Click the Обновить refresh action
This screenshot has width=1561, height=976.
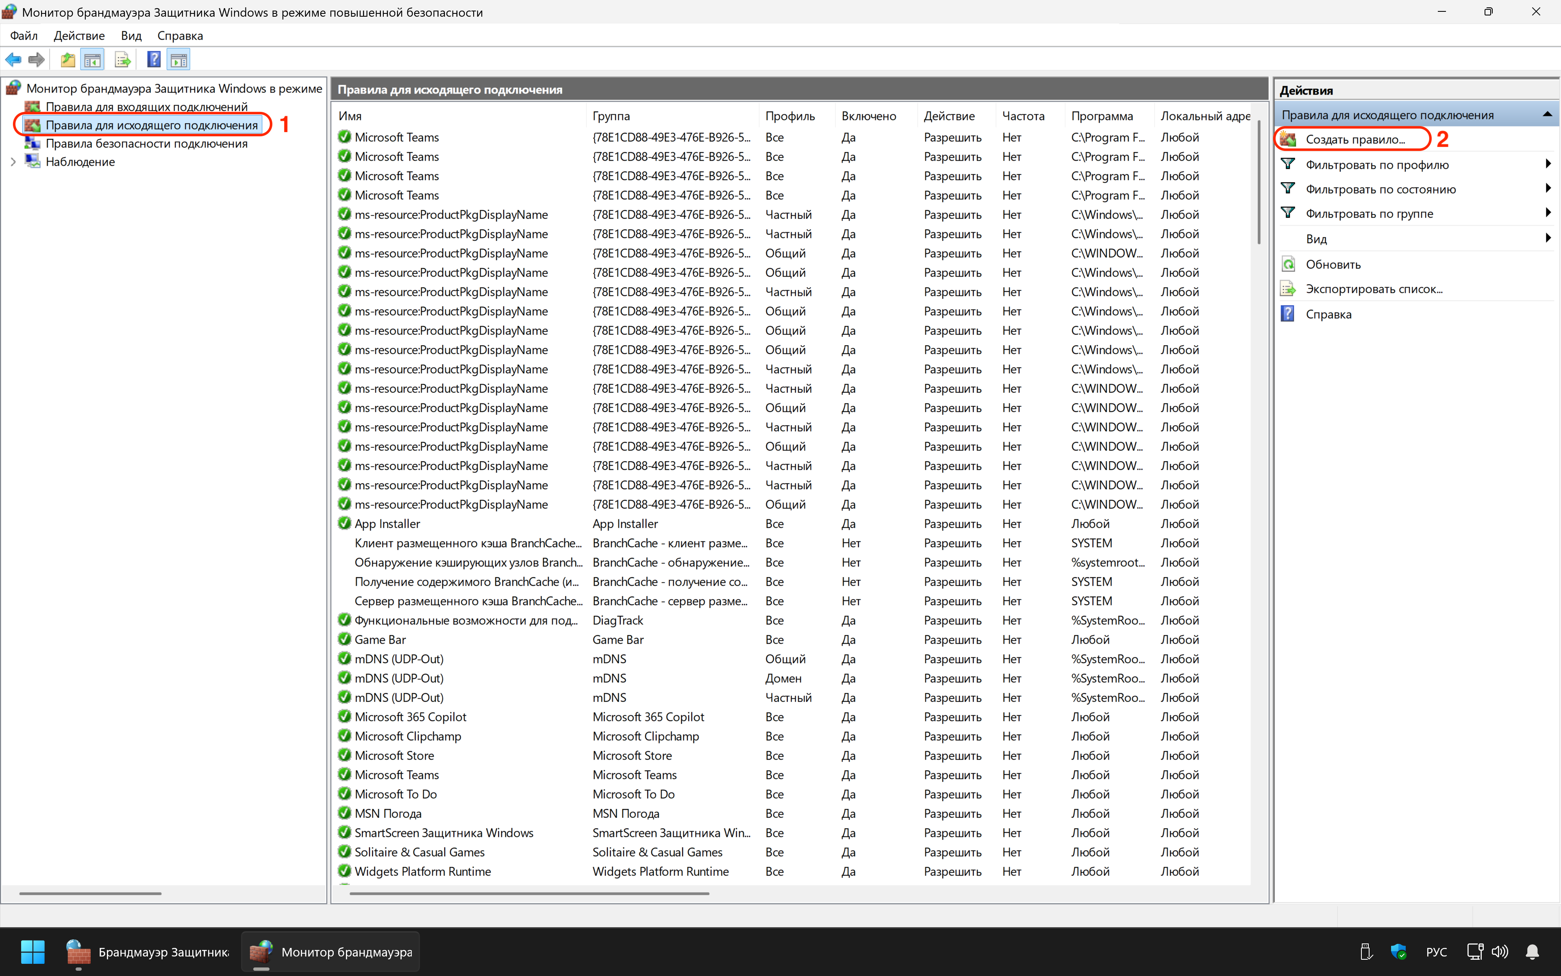click(x=1333, y=264)
